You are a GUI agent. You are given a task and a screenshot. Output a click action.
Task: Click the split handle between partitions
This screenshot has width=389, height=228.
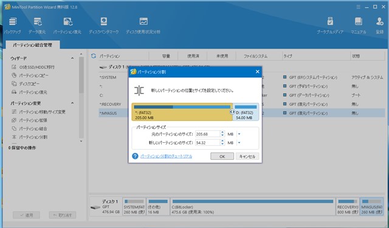point(232,112)
